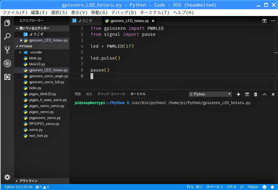
Task: Split the terminal panel
Action: 247,94
